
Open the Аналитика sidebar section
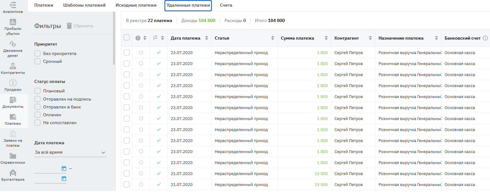13,8
